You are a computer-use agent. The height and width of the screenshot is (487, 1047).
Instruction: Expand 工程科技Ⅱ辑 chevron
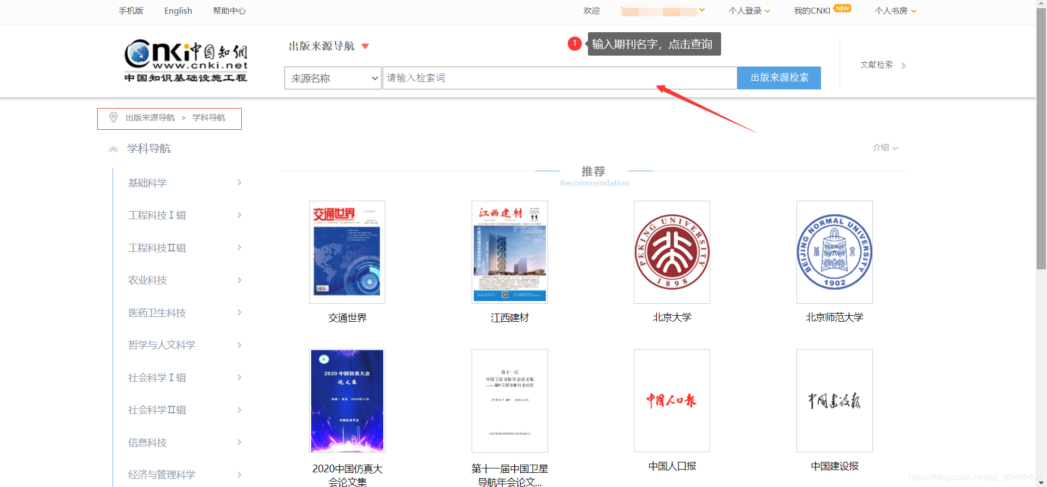coord(239,248)
